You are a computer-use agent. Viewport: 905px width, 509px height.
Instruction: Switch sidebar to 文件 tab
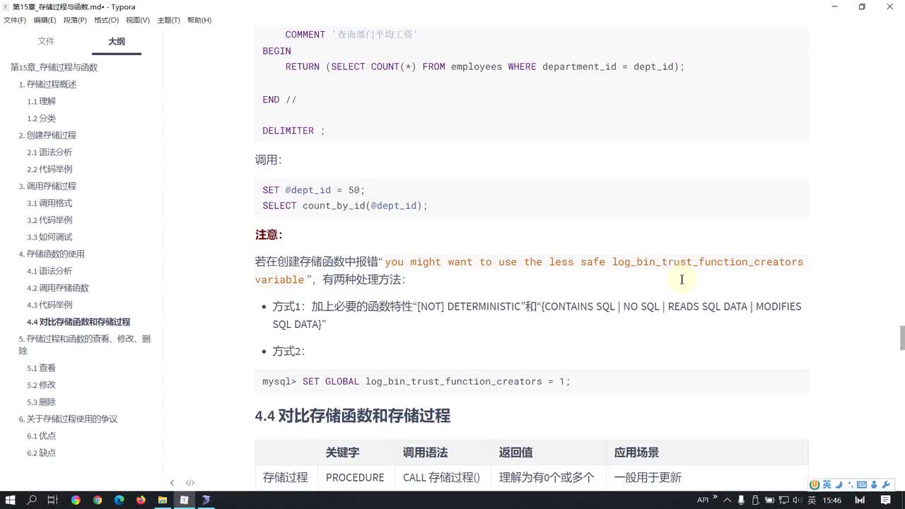click(x=46, y=42)
